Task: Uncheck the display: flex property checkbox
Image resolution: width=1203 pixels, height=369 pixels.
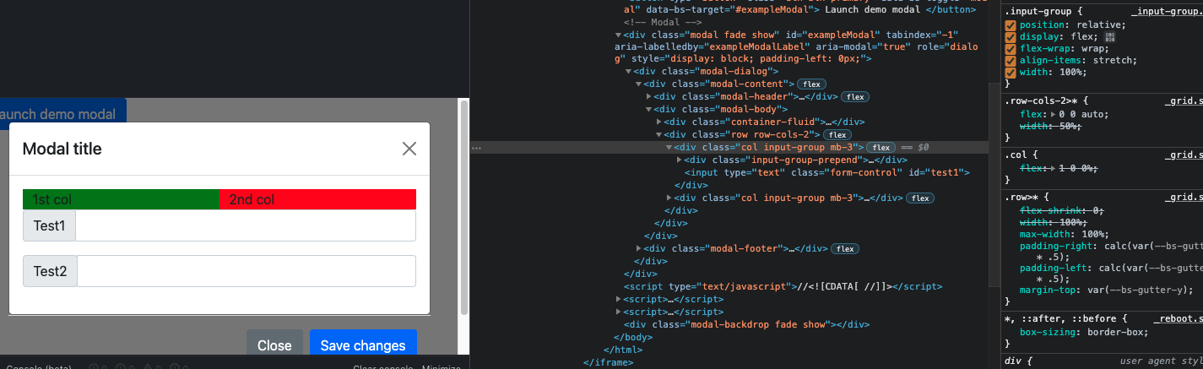Action: pos(1011,37)
